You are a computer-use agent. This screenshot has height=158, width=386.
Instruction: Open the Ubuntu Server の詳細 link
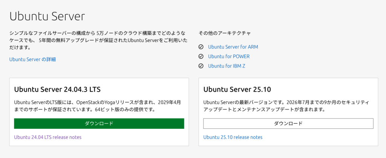pos(32,59)
